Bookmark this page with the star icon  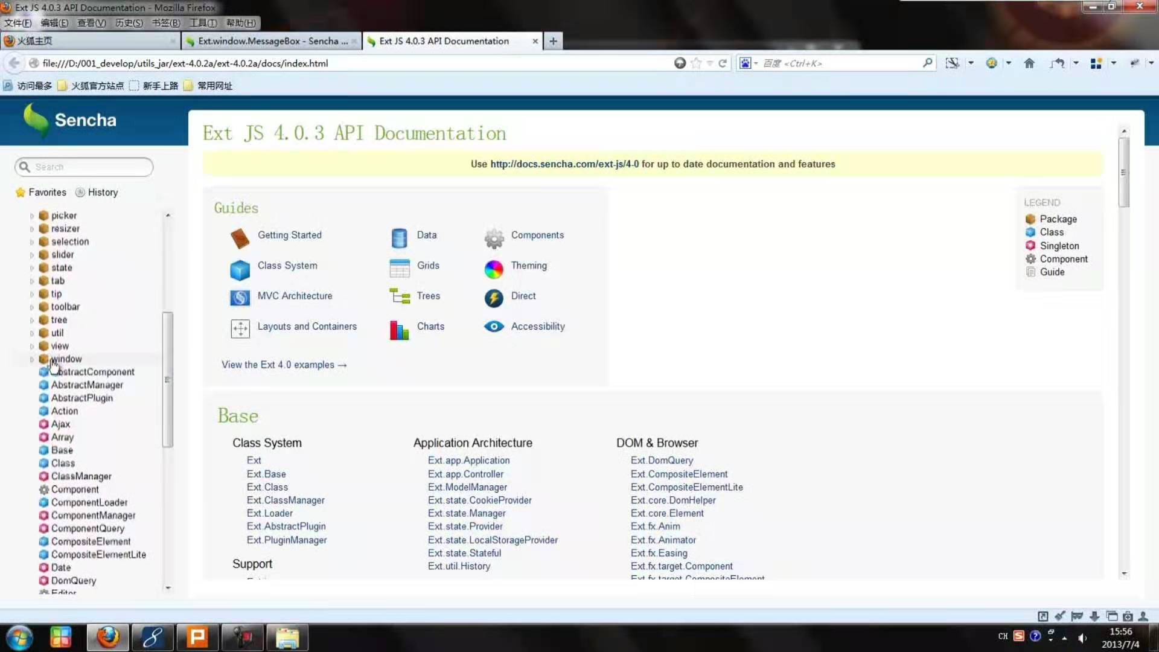tap(696, 63)
